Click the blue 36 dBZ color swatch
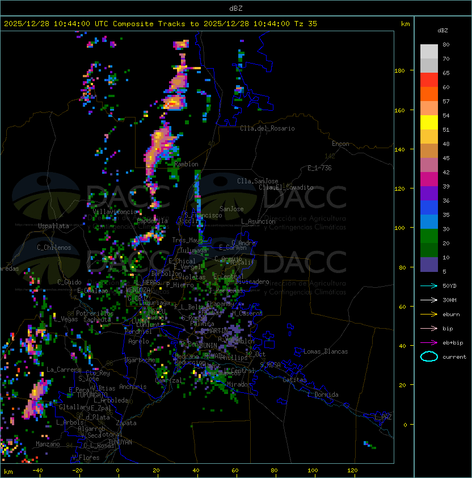The height and width of the screenshot is (478, 472). pos(429,208)
